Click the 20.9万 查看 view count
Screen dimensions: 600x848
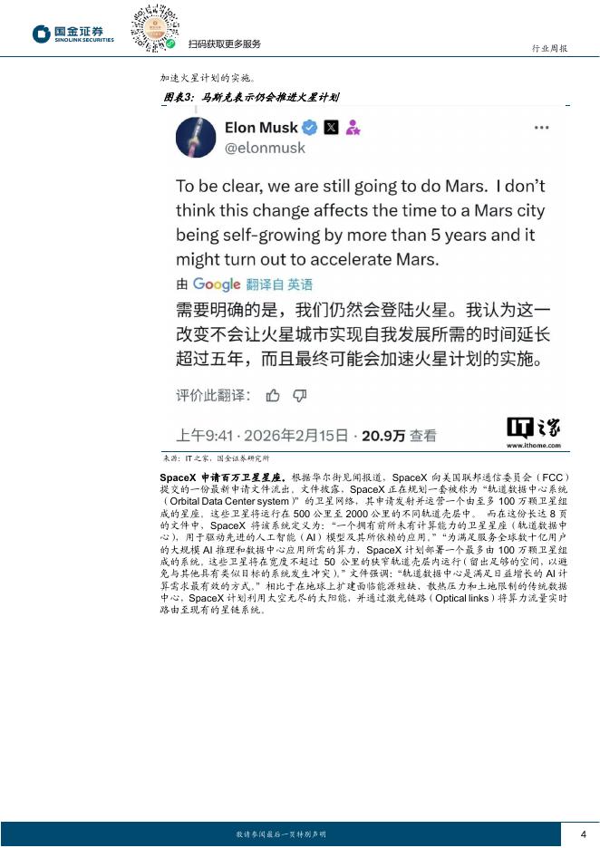(400, 436)
